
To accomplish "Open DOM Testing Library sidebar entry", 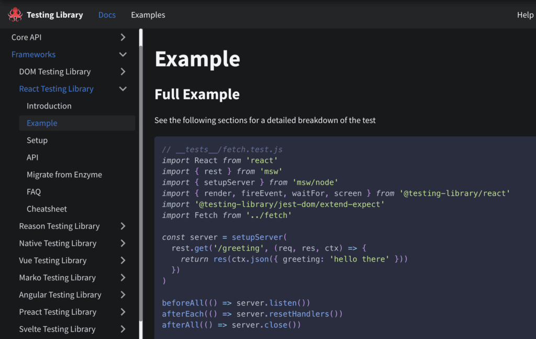I will click(x=54, y=71).
